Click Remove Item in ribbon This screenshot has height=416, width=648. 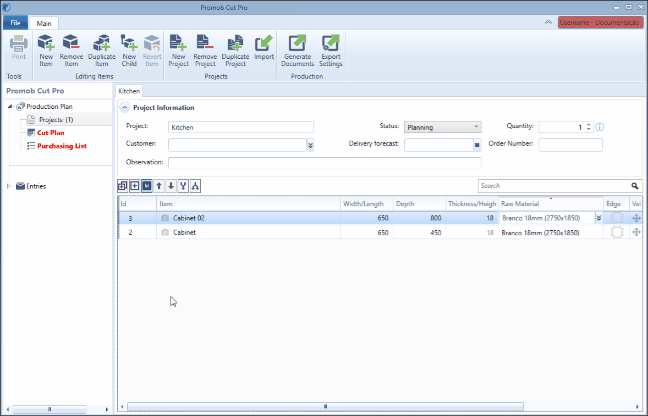pos(71,51)
